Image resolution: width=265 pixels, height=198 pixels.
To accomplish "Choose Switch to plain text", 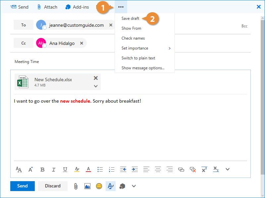I will pos(138,58).
